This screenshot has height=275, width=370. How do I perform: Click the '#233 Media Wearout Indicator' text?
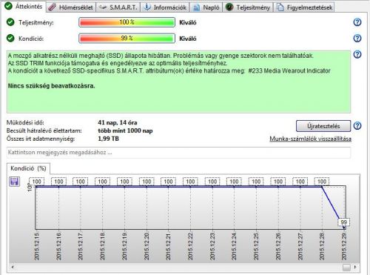pos(289,71)
